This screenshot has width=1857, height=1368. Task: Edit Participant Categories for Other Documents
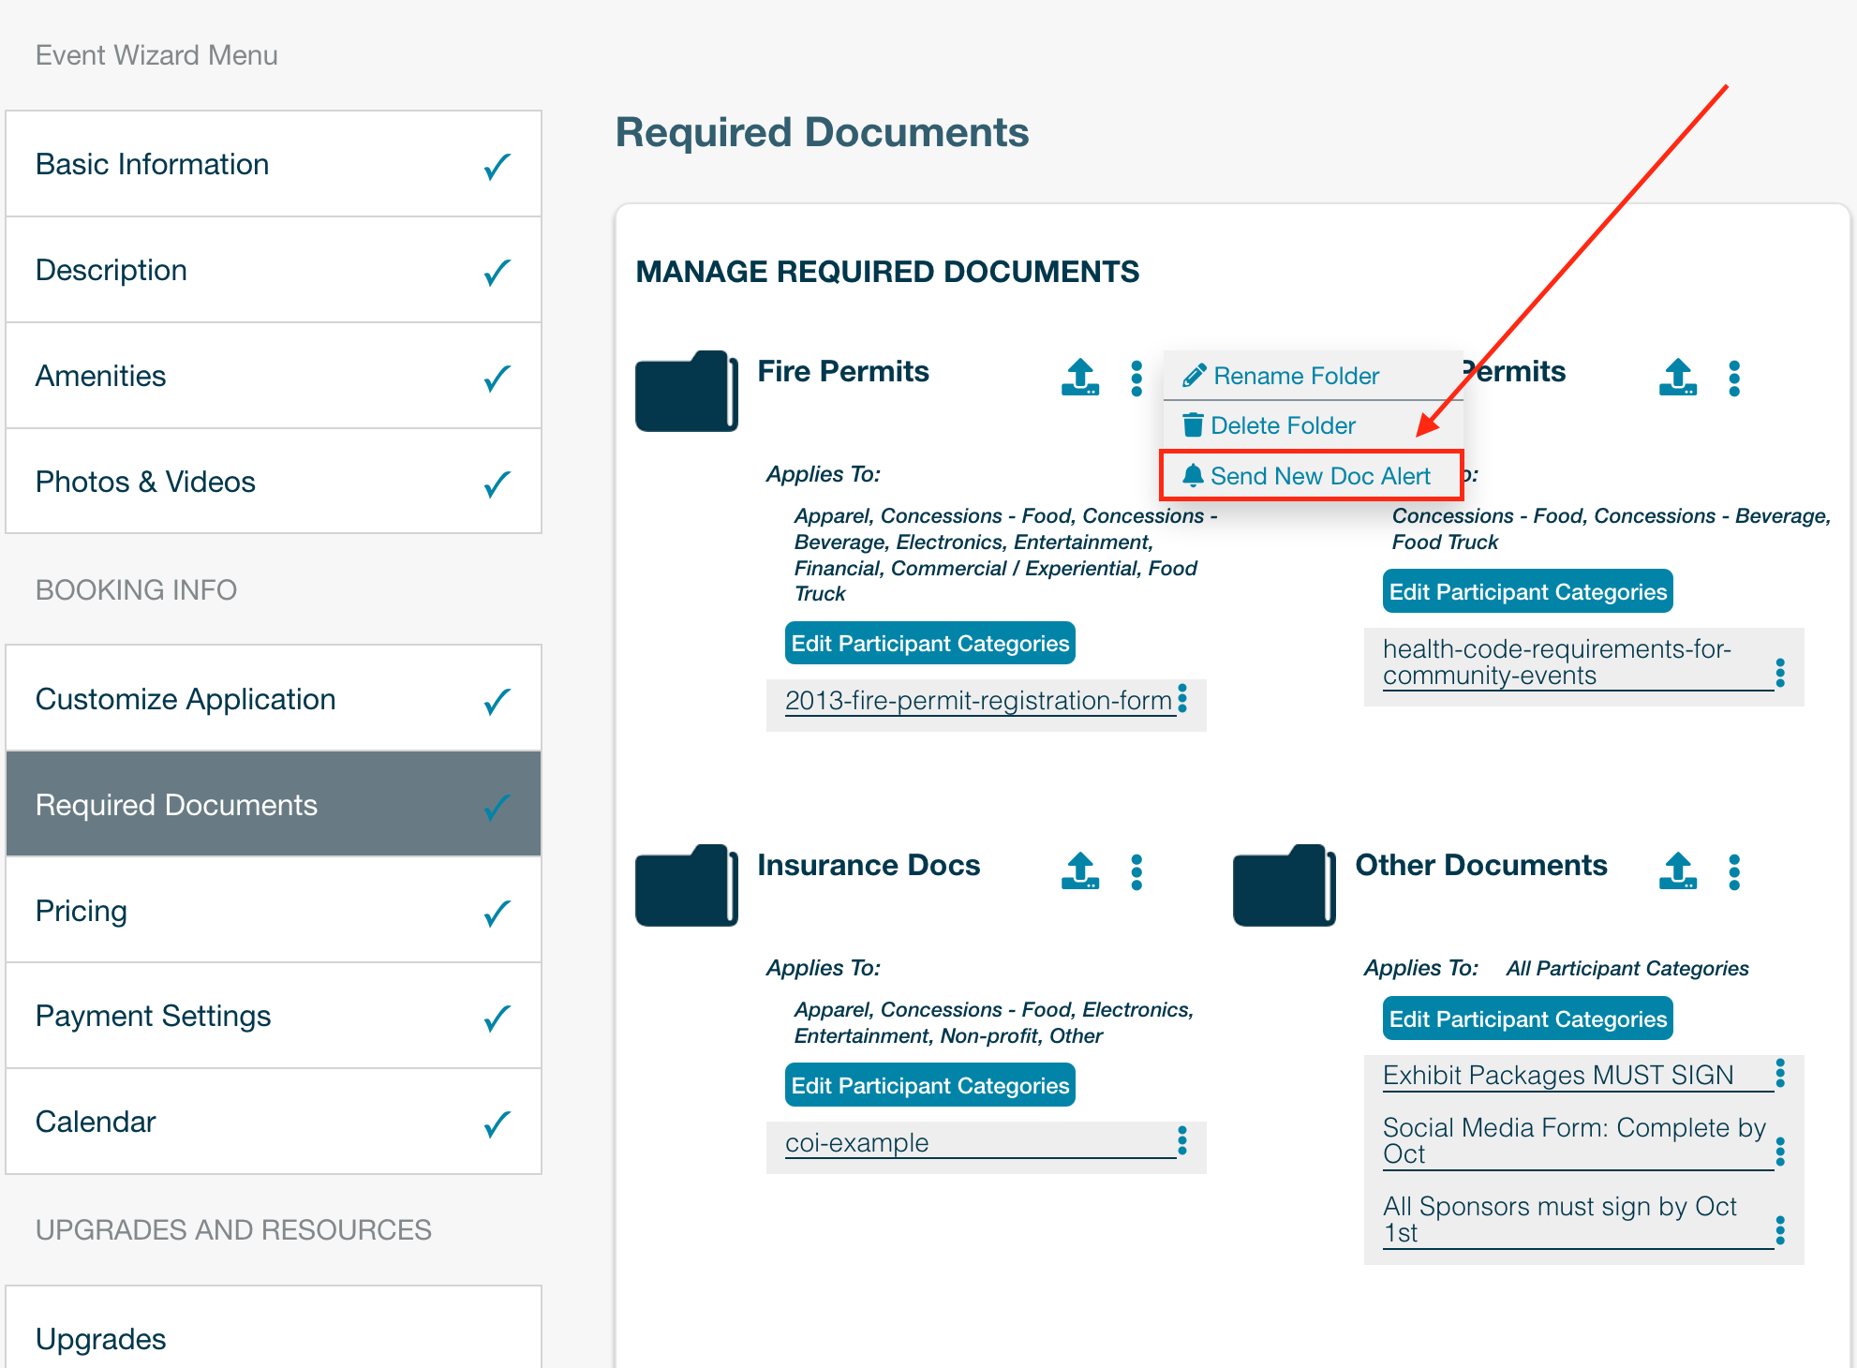tap(1527, 1019)
